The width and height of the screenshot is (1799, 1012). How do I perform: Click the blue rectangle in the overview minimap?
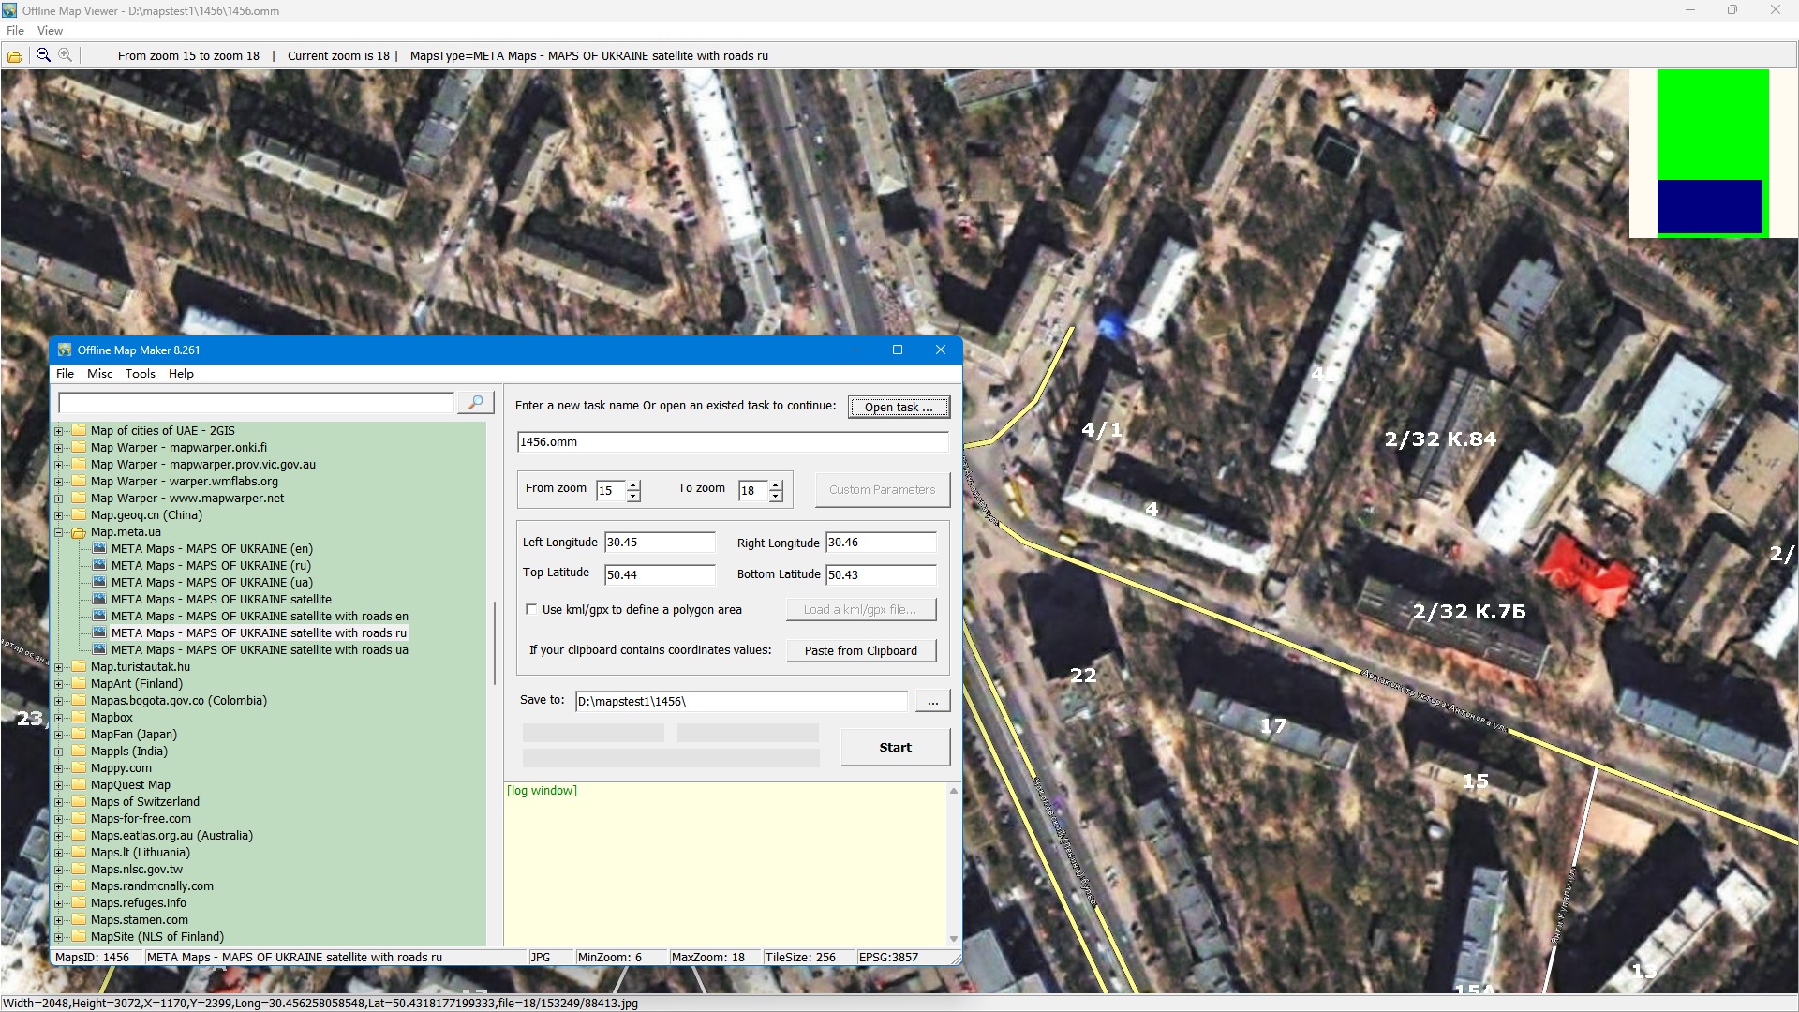pyautogui.click(x=1709, y=206)
